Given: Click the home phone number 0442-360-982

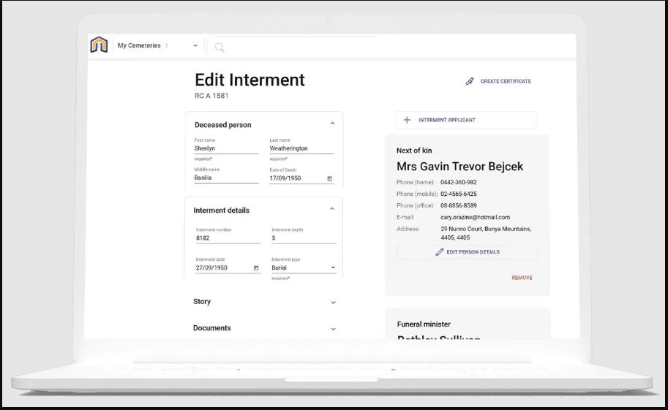Looking at the screenshot, I should click(x=459, y=182).
